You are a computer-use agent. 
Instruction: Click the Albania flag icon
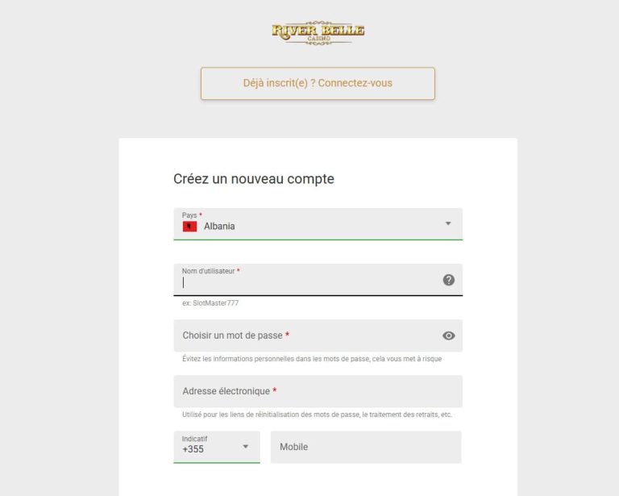point(189,227)
